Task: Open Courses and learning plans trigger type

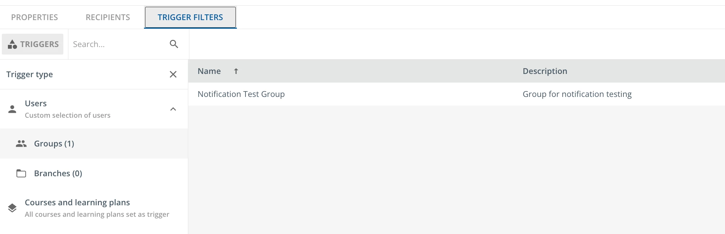Action: [77, 203]
